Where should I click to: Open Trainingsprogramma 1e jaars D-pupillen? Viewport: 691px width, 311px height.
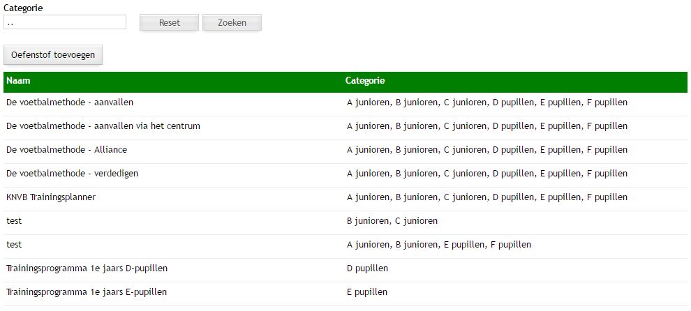click(x=87, y=268)
